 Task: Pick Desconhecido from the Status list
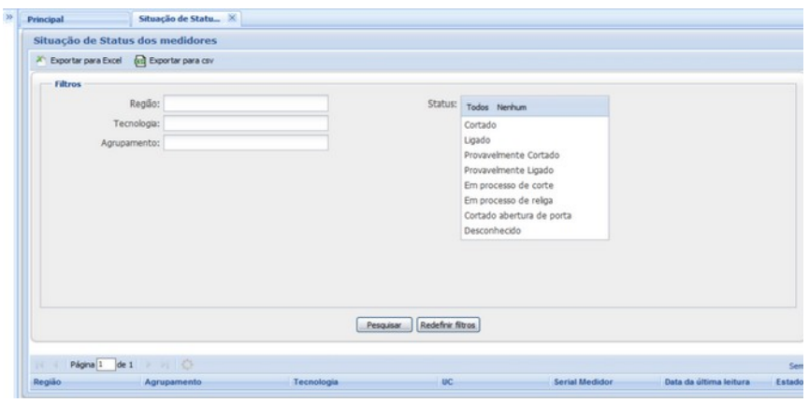pyautogui.click(x=493, y=230)
